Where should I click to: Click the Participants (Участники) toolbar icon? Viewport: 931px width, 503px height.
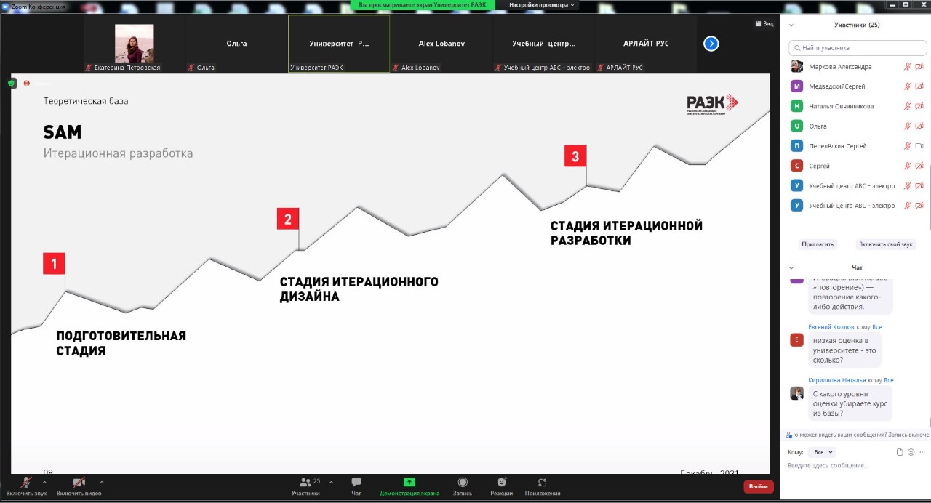coord(306,483)
